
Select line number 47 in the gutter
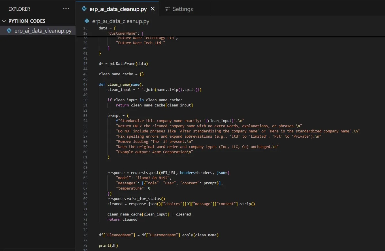click(x=85, y=85)
